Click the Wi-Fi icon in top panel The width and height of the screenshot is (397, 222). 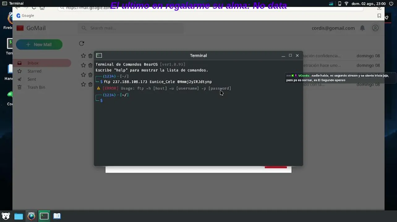click(x=346, y=4)
